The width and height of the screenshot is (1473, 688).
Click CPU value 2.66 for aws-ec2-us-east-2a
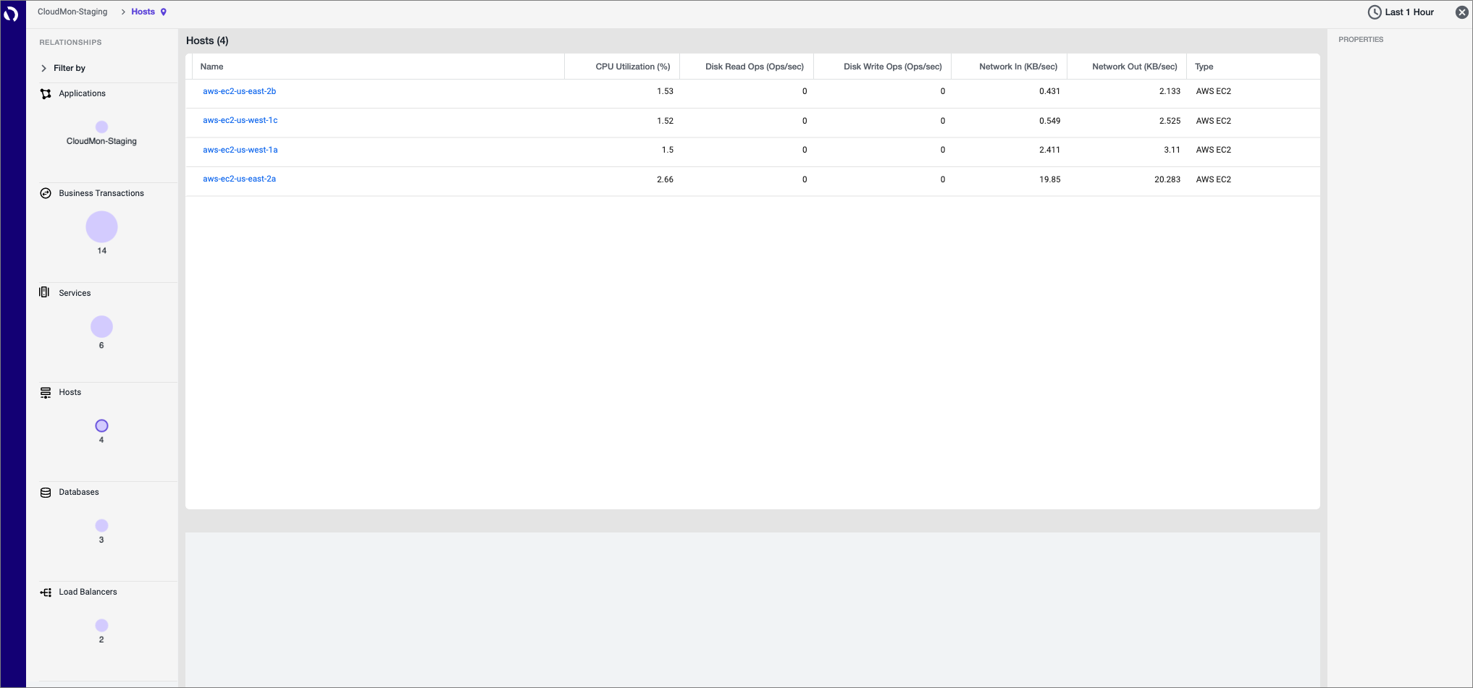665,179
